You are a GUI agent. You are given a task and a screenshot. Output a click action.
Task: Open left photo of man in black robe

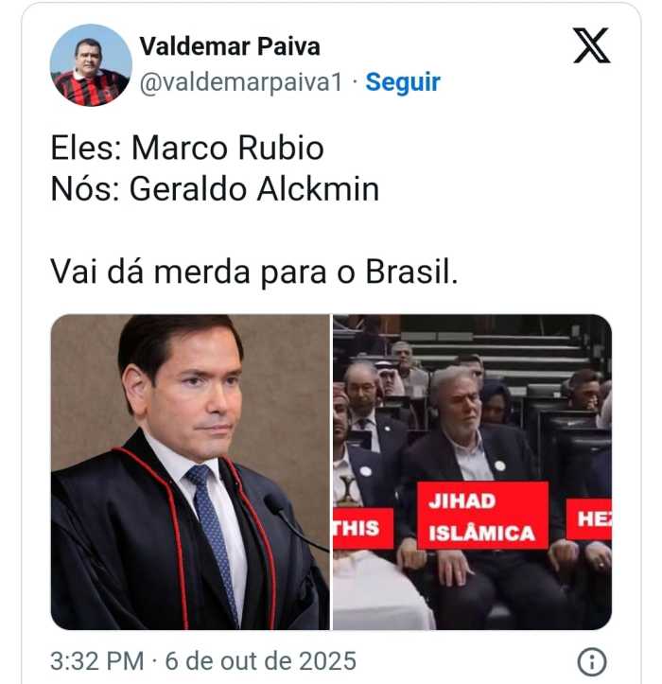click(190, 472)
